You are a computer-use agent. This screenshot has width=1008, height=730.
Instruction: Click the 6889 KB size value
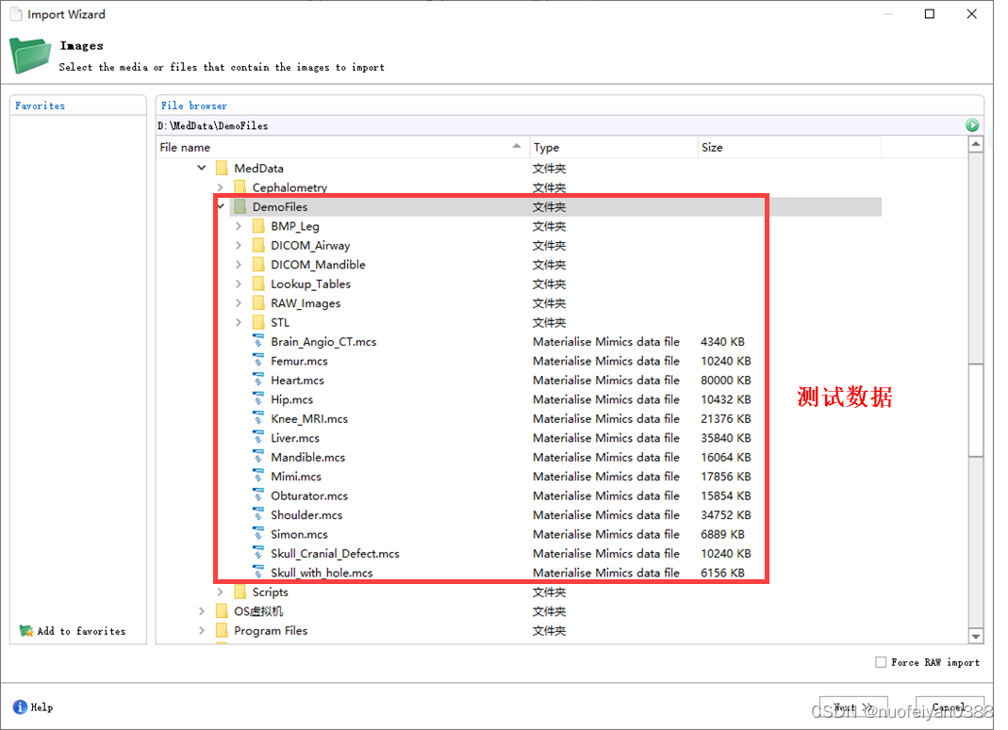[x=722, y=534]
